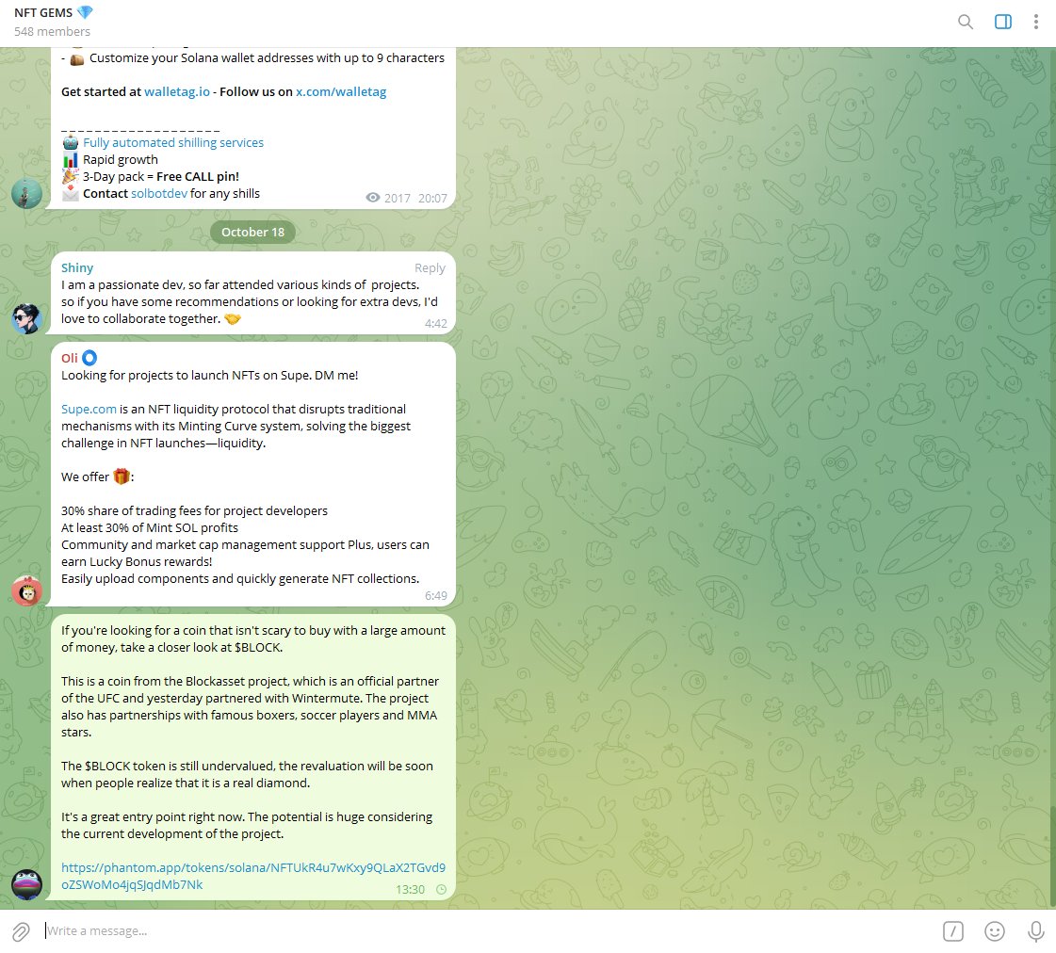The image size is (1056, 953).
Task: Click Reply on Shiny's message
Action: tap(430, 267)
